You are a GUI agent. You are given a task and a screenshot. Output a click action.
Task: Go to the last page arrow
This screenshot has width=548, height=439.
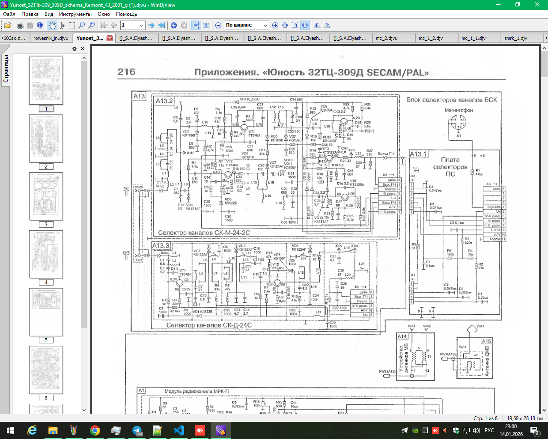pos(161,25)
